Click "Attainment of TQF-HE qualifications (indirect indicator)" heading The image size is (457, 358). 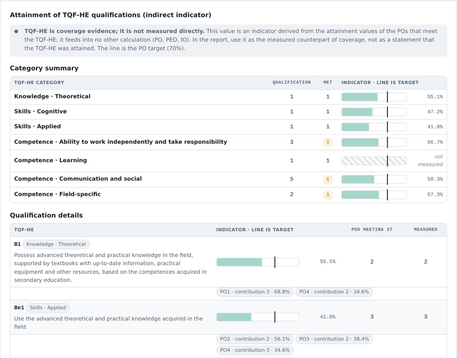[x=110, y=15]
